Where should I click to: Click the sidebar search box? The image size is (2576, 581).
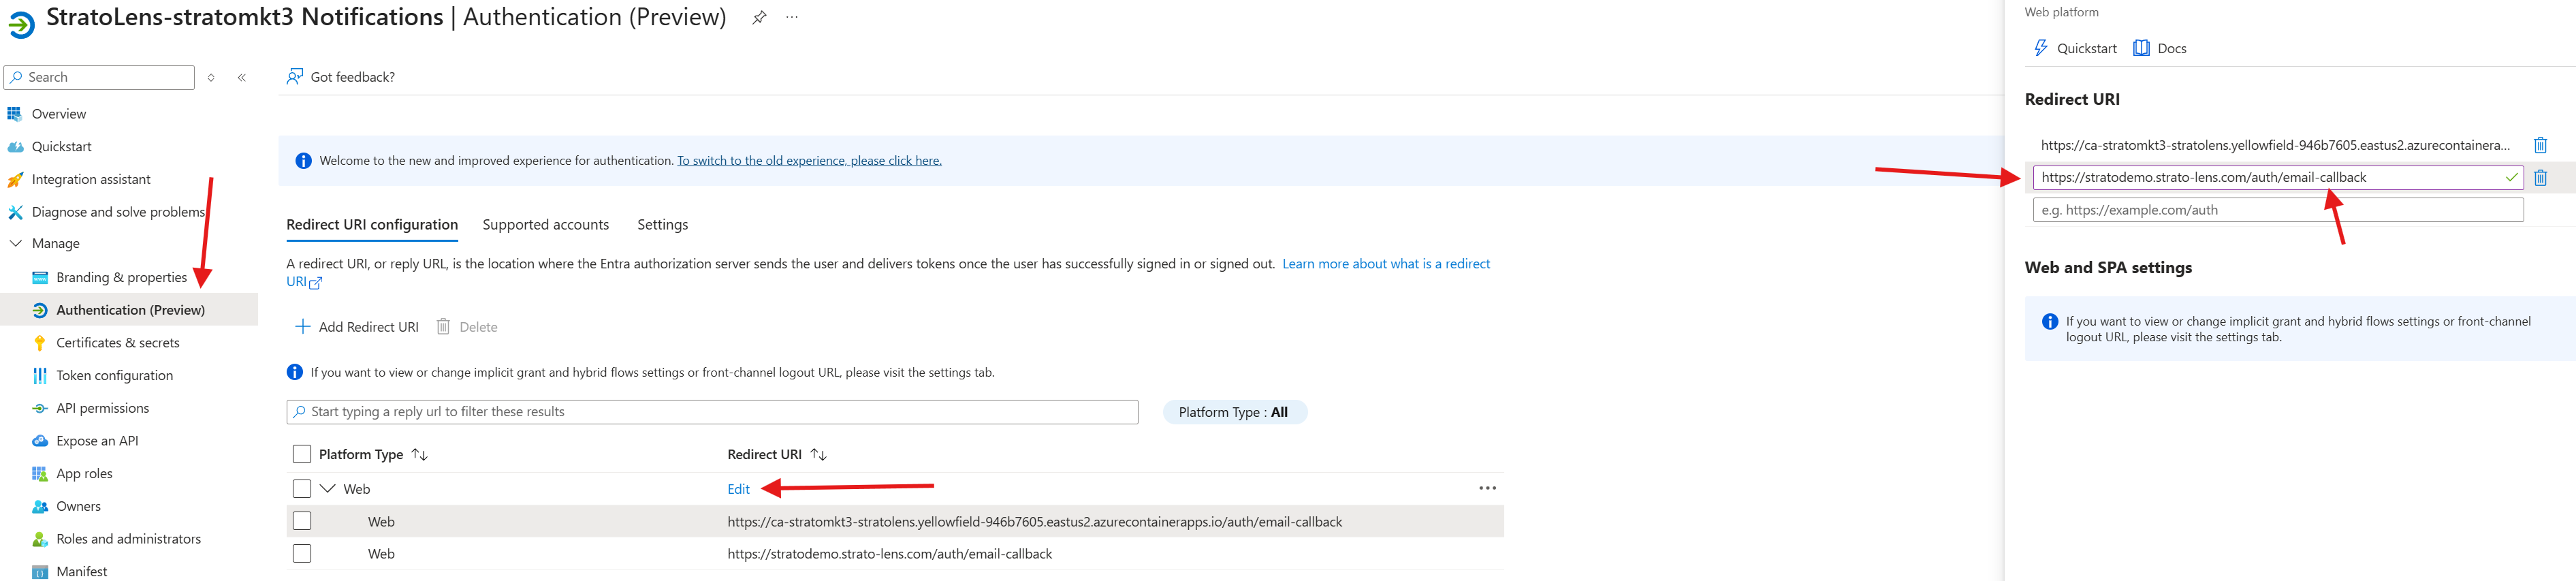tap(99, 77)
